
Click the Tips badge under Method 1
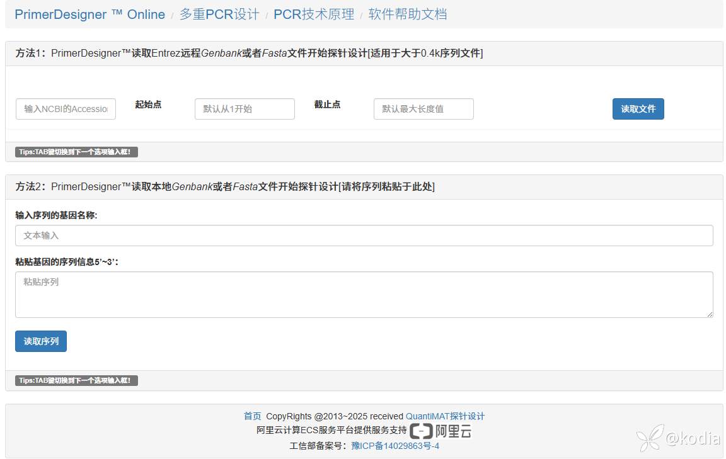76,152
